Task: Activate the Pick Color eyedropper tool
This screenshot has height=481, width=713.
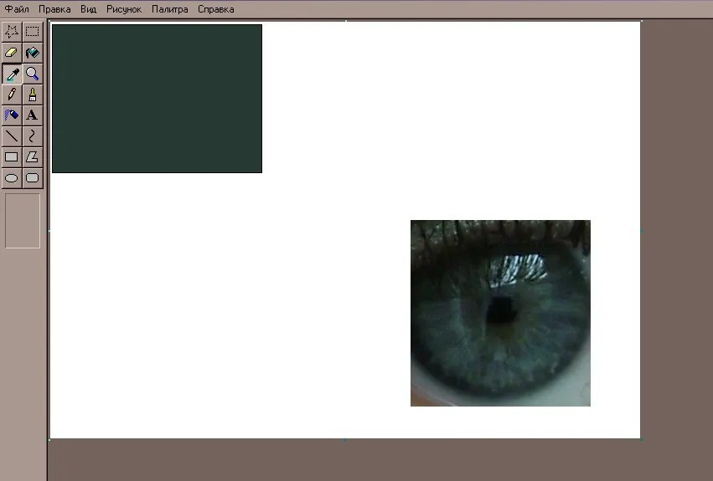Action: click(x=12, y=74)
